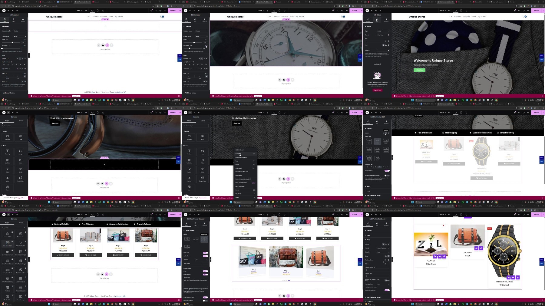This screenshot has width=545, height=306.
Task: Click the active carousel pagination dot
Action: coord(289,281)
